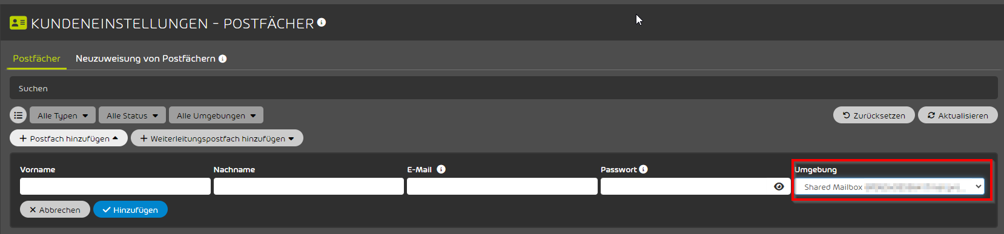The image size is (1004, 234).
Task: Click the Zurücksetzen button
Action: 874,115
